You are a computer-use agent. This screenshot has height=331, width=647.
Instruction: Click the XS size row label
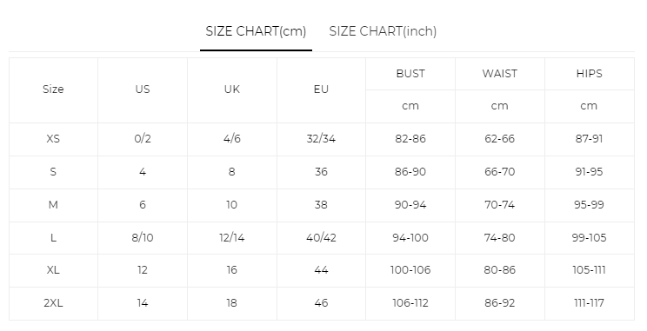(x=53, y=139)
